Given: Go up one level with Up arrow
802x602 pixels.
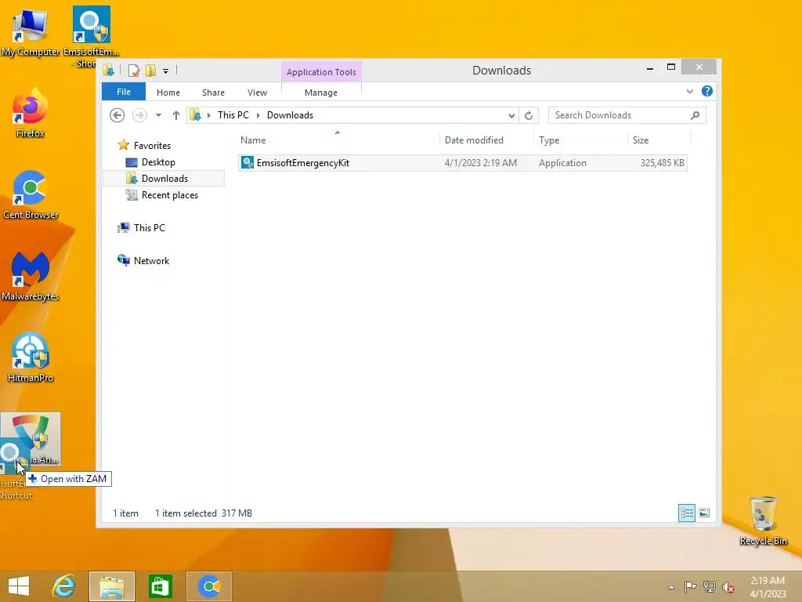Looking at the screenshot, I should point(176,115).
